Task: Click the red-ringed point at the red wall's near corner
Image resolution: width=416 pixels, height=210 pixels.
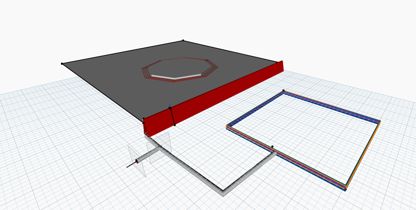Action: coord(143,123)
